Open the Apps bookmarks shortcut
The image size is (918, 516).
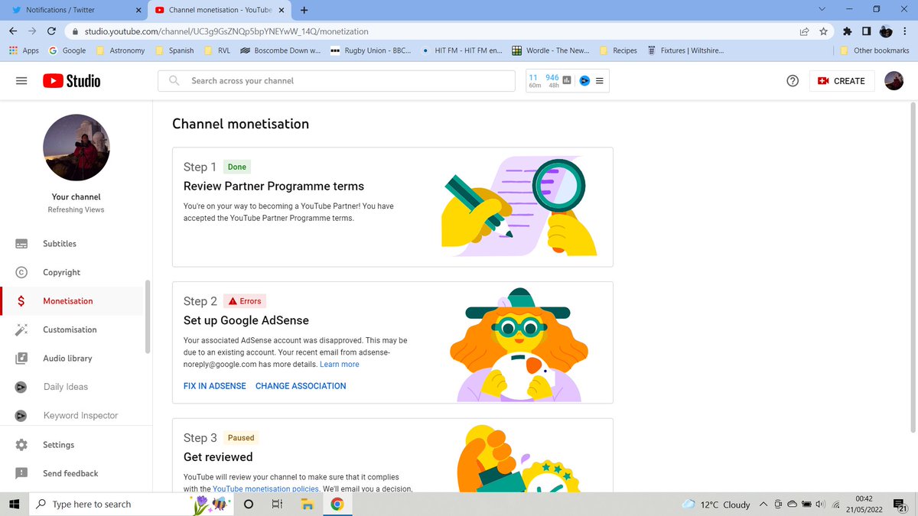tap(24, 50)
